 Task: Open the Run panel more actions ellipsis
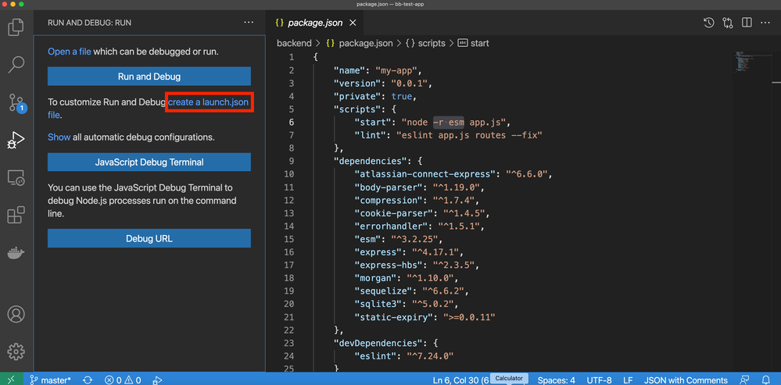[x=249, y=23]
